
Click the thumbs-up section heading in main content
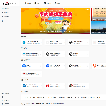pyautogui.click(x=26, y=80)
